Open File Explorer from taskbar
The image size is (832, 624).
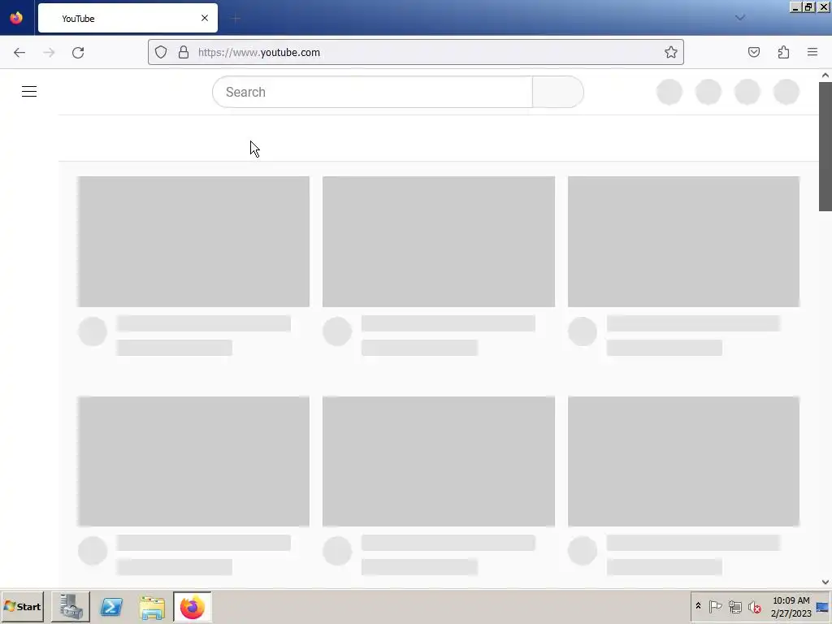click(x=152, y=606)
